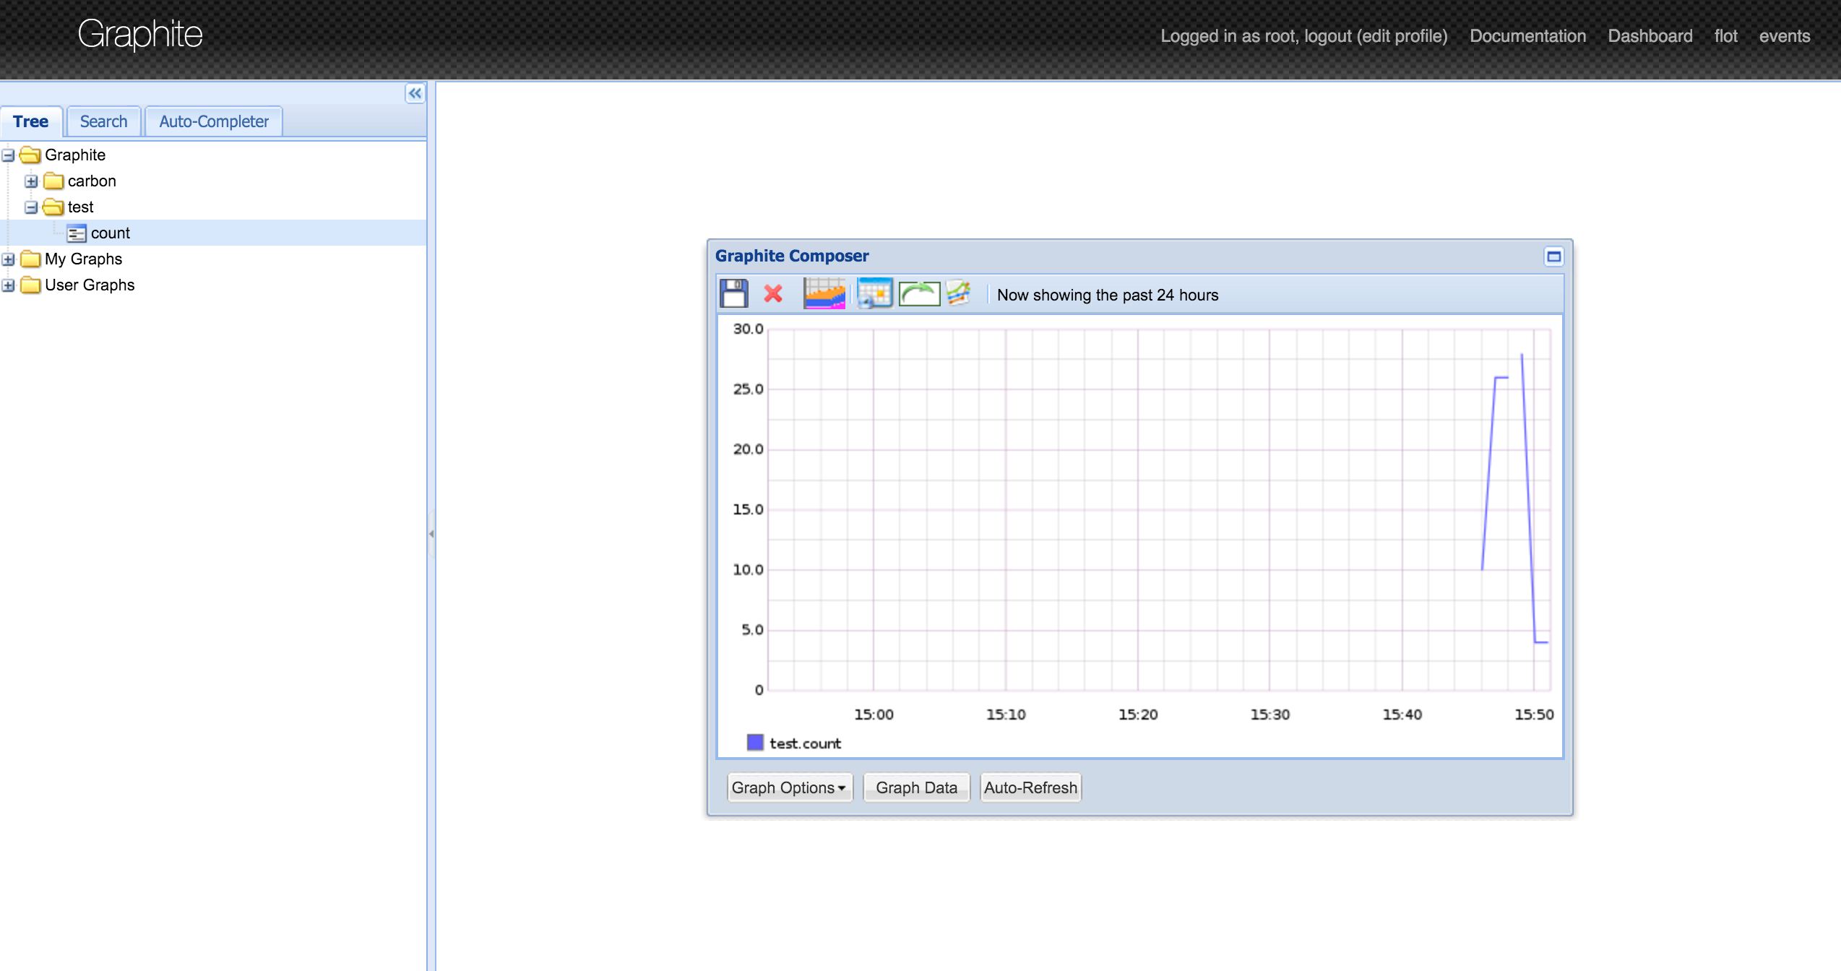
Task: Click the stacked area chart toolbar icon
Action: coord(824,294)
